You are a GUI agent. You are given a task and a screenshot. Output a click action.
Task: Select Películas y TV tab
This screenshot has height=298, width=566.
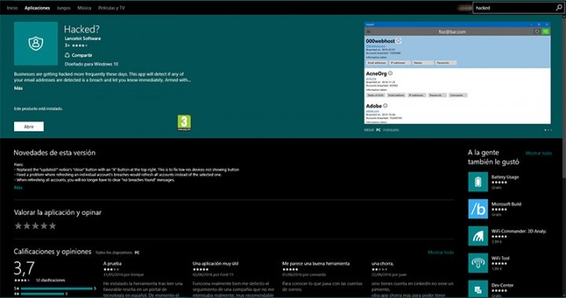coord(112,8)
